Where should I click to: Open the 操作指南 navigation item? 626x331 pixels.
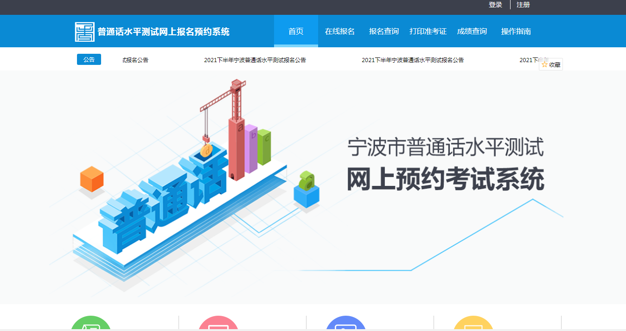(516, 31)
